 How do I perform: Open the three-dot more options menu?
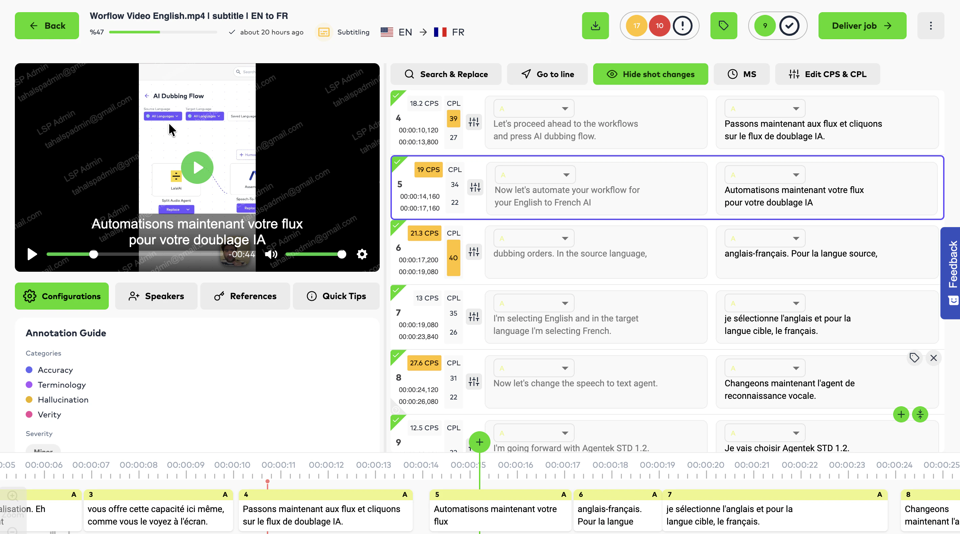931,26
